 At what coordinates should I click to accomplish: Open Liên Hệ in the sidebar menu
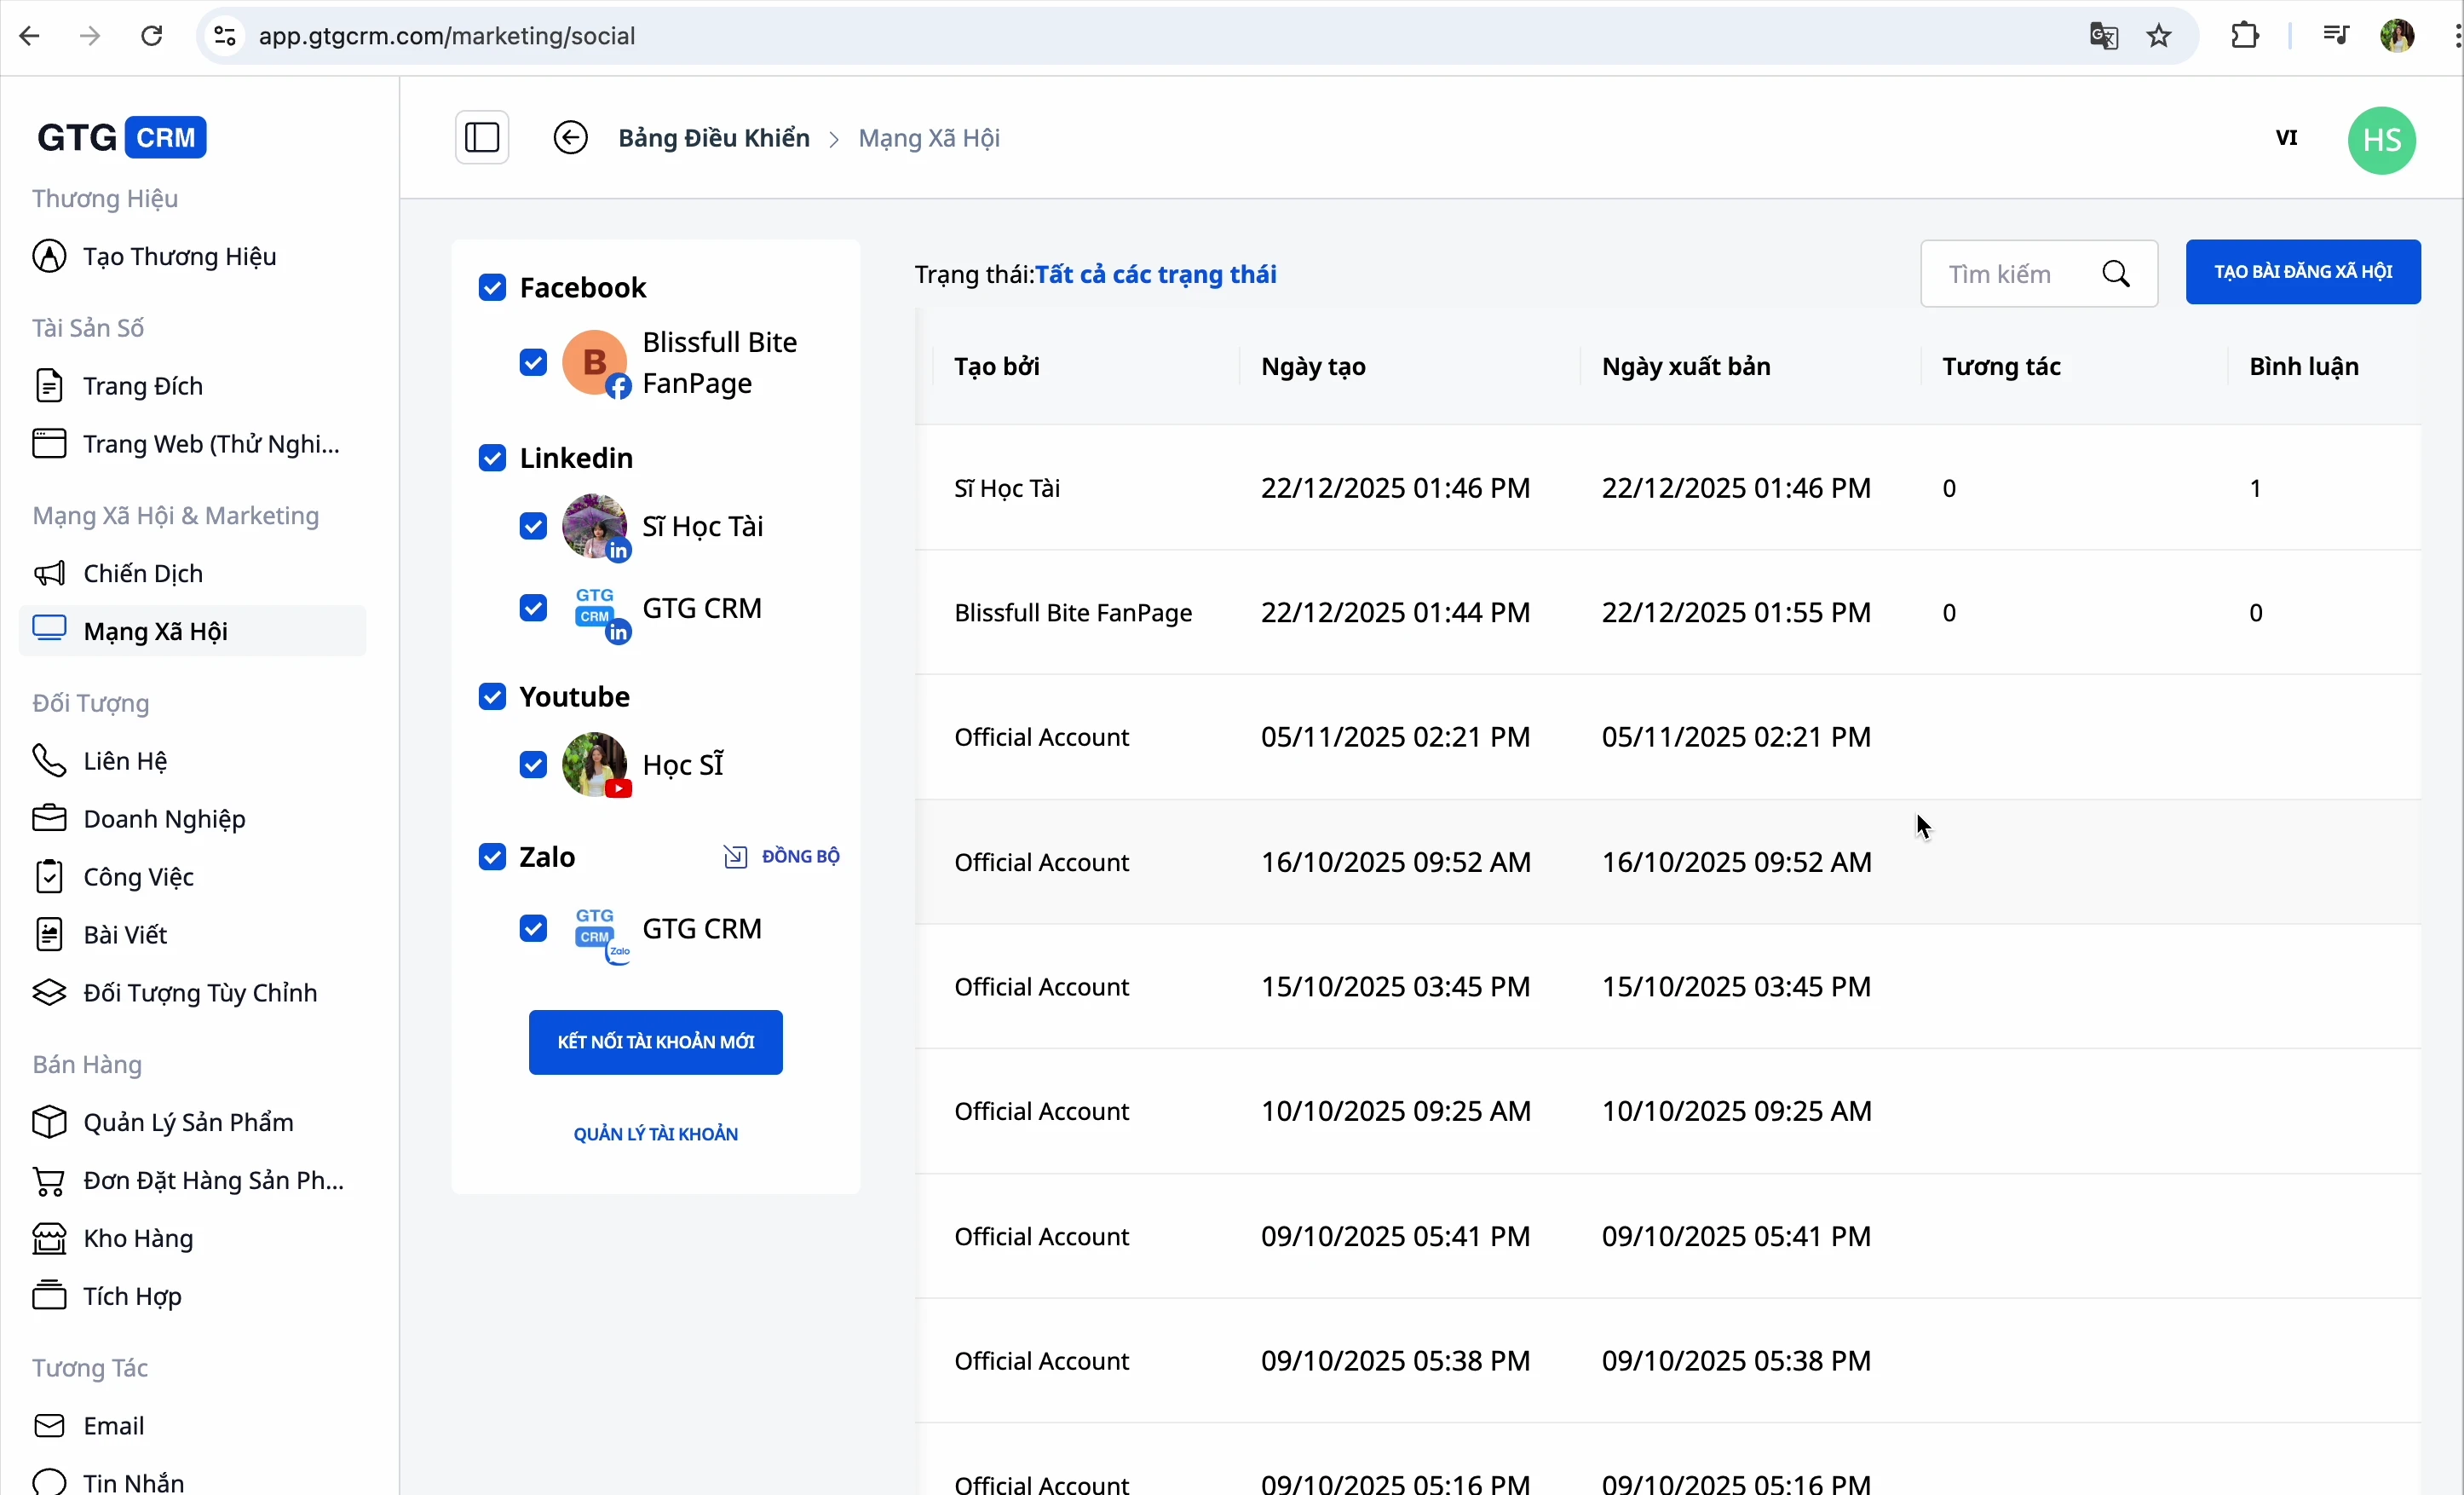click(125, 761)
